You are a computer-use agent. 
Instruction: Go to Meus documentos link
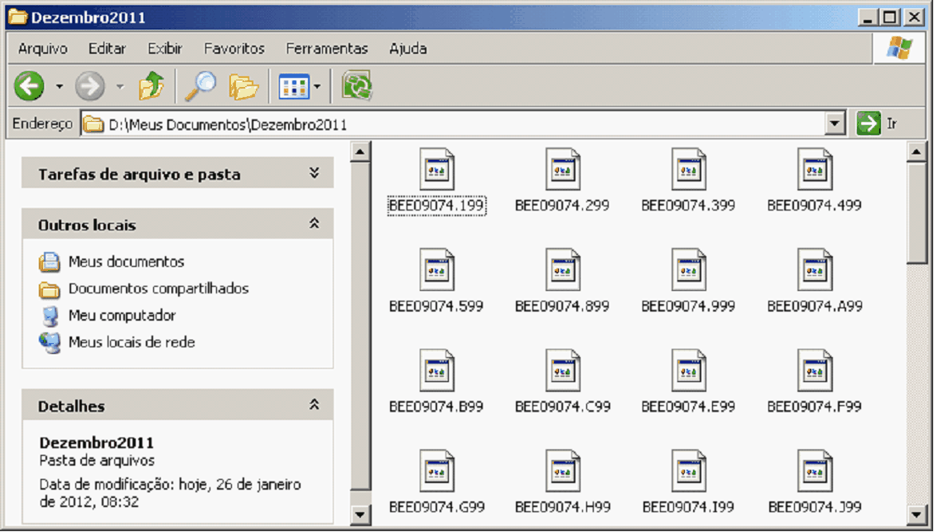(126, 262)
